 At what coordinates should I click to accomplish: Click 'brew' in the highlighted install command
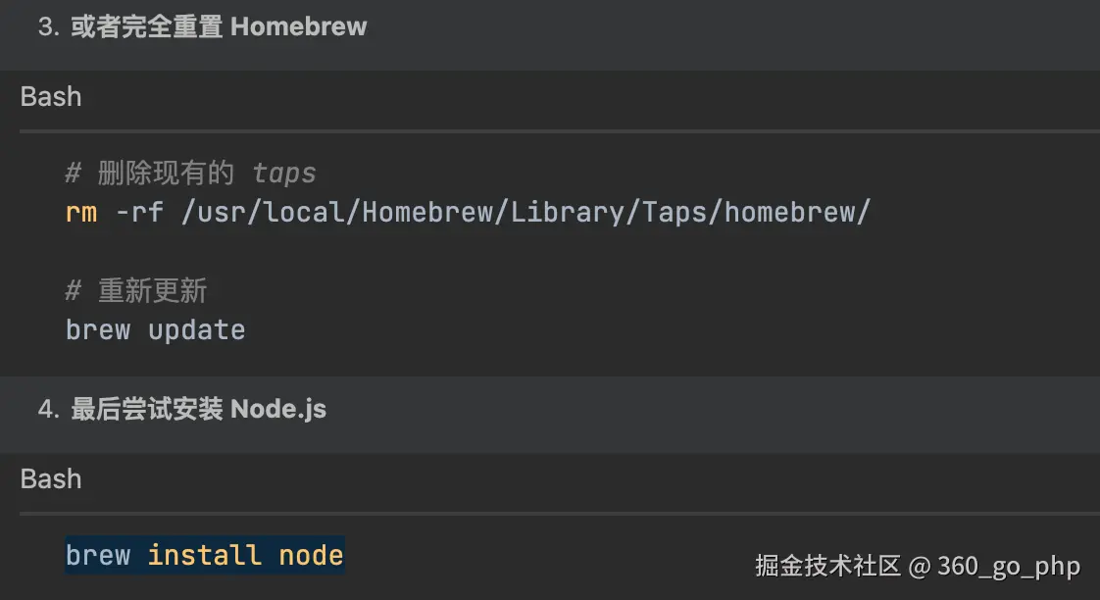(x=98, y=556)
